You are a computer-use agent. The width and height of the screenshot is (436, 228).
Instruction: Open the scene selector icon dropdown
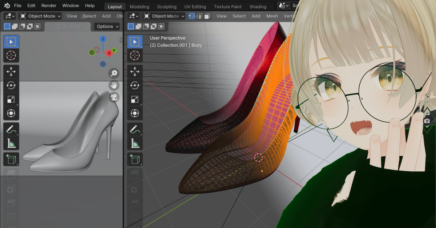coord(283,5)
